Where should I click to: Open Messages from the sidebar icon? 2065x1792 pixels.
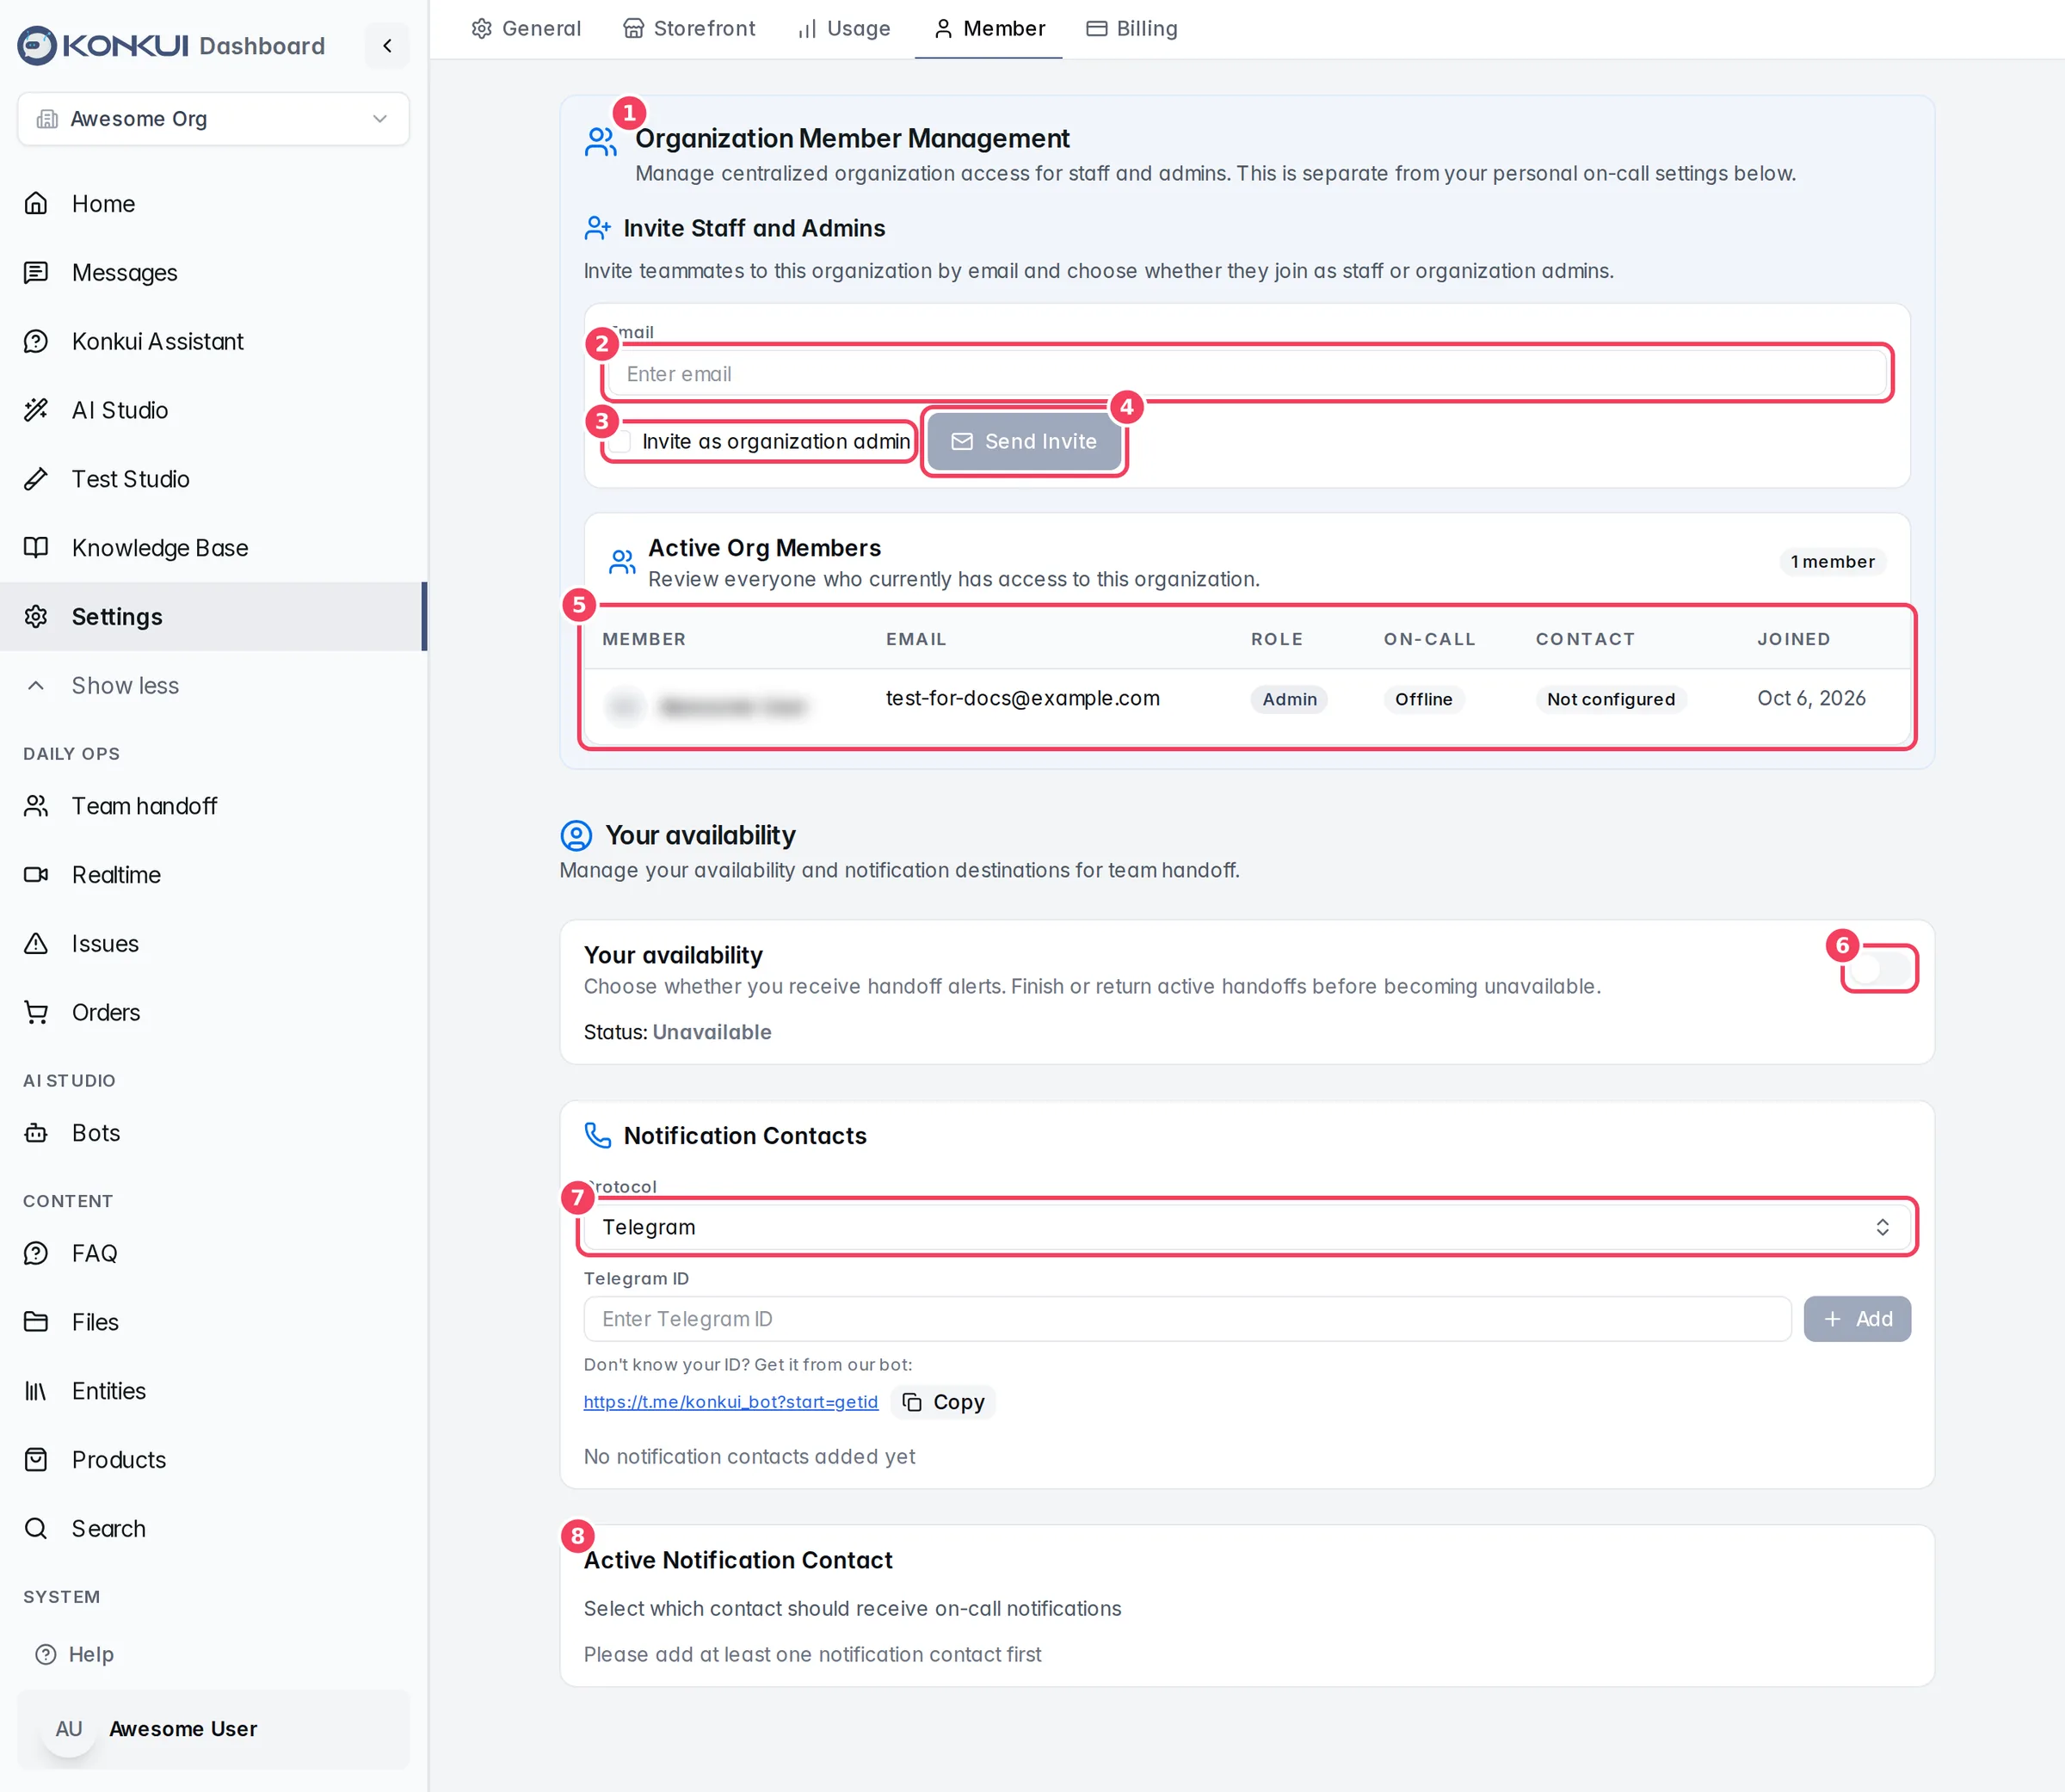(x=36, y=272)
